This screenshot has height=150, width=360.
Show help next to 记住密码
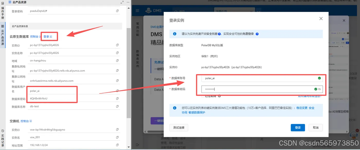pos(219,96)
